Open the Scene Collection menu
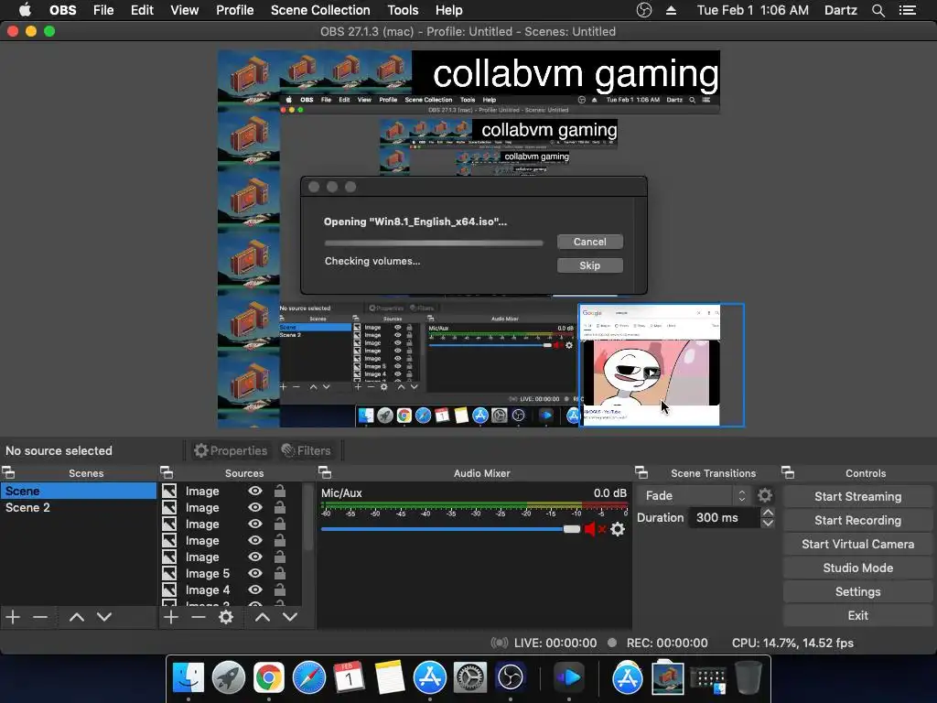The width and height of the screenshot is (937, 703). (320, 10)
